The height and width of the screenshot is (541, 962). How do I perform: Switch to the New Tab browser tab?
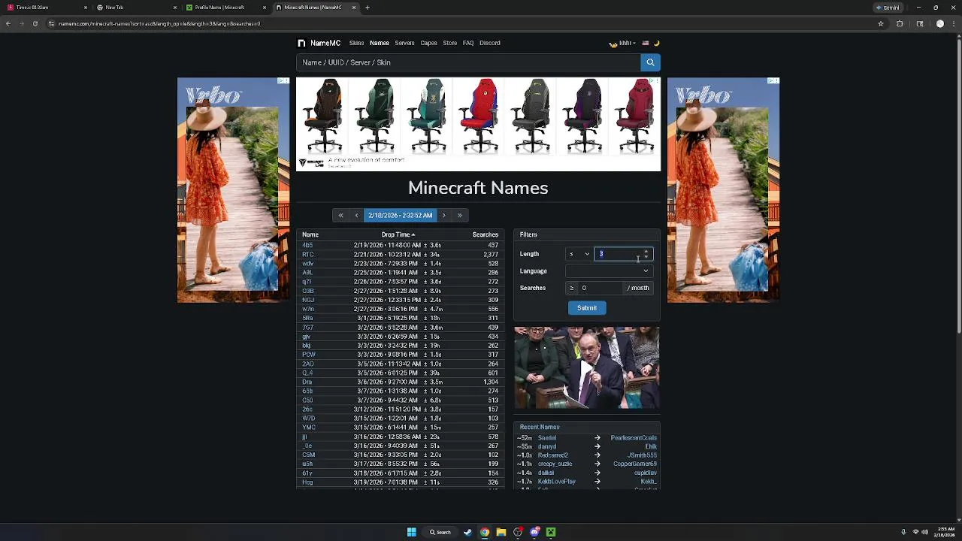[136, 8]
